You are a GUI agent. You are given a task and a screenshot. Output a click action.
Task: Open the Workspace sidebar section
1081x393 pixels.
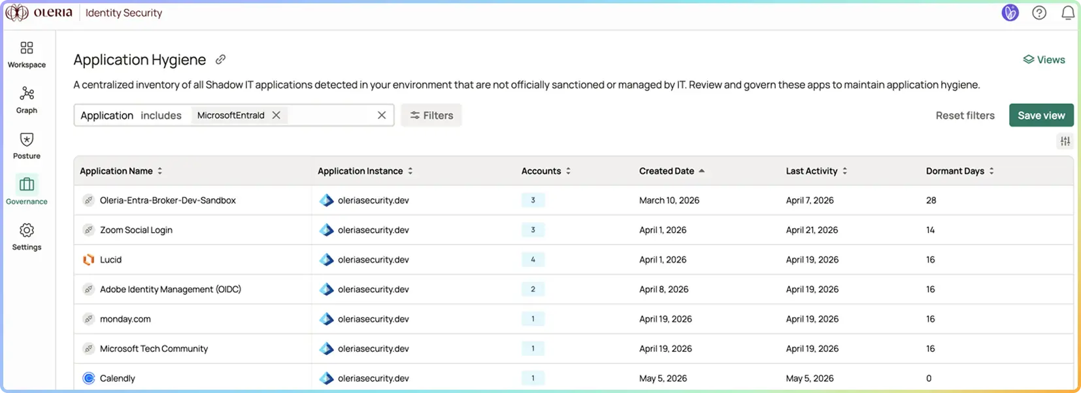point(27,54)
